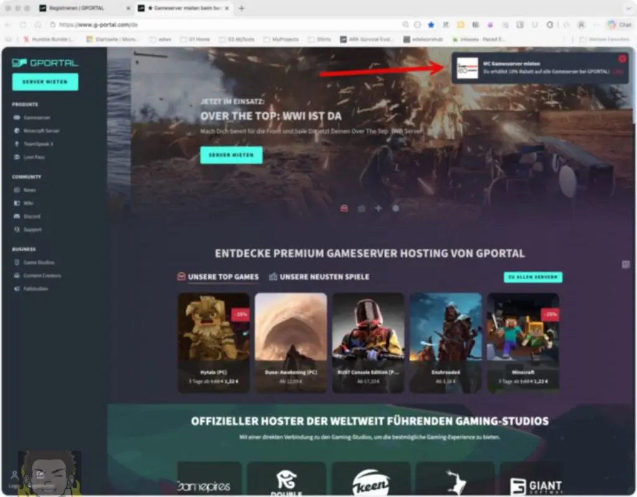637x497 pixels.
Task: Click the GPORTAL logo in the sidebar
Action: click(x=45, y=62)
